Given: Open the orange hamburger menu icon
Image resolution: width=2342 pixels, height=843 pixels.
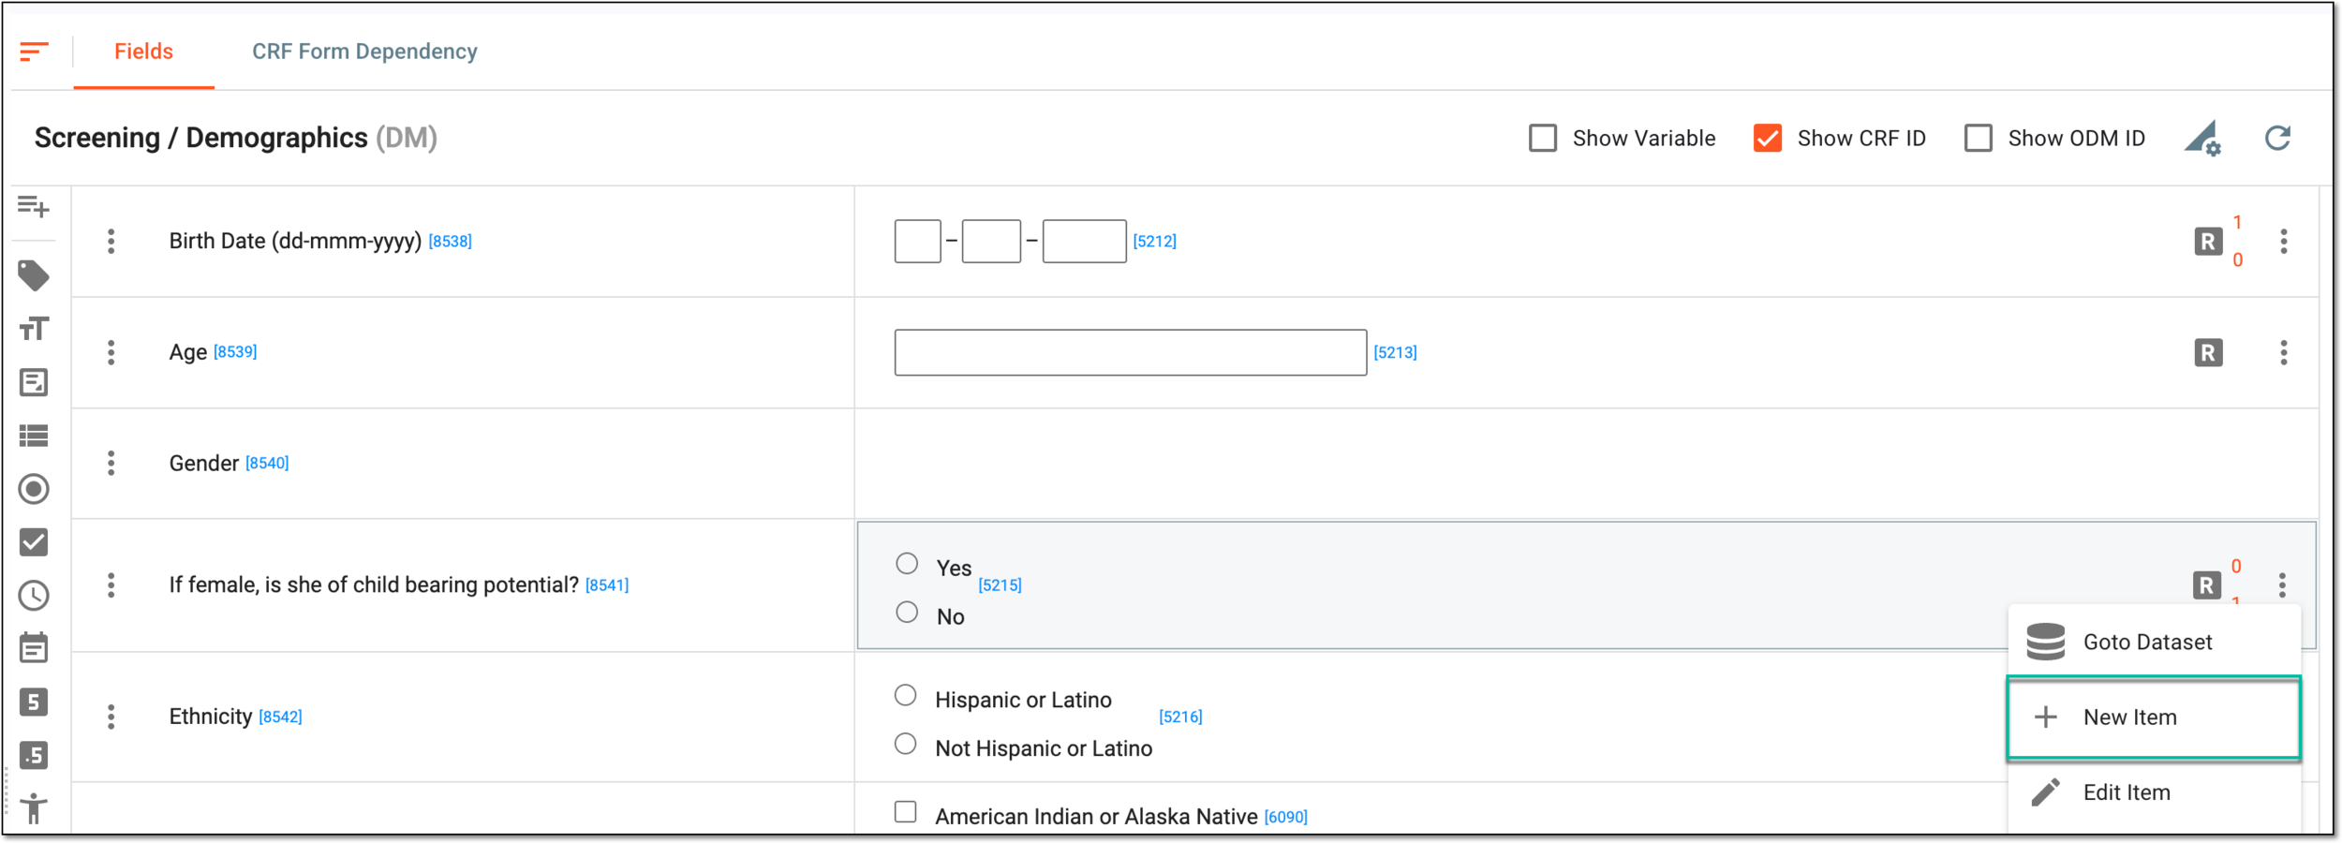Looking at the screenshot, I should coord(34,52).
